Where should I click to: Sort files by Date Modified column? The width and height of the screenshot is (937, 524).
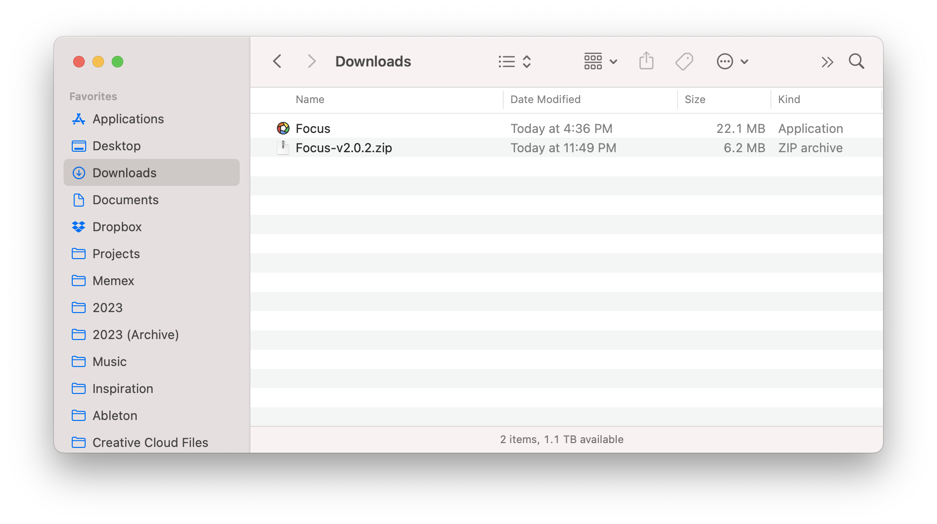tap(545, 99)
